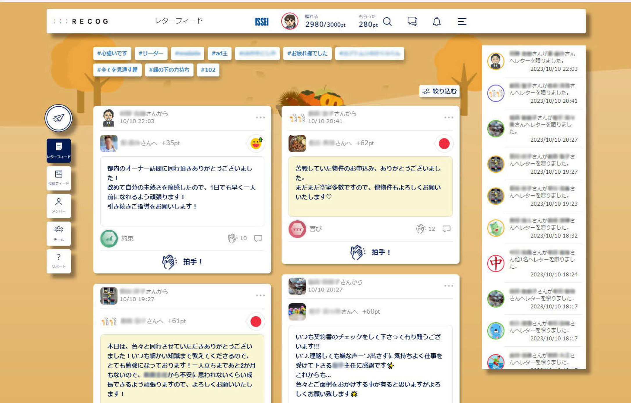Open 投稿フィード in the sidebar
The height and width of the screenshot is (403, 631).
[x=59, y=178]
